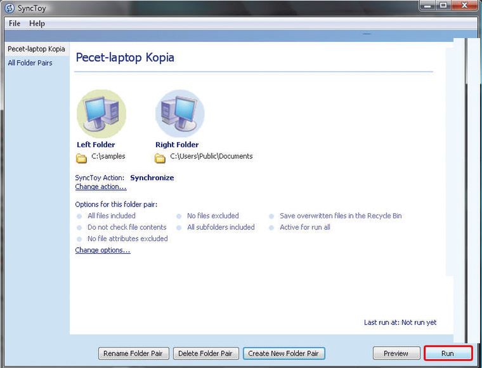
Task: Click the Synchronize action text
Action: point(152,178)
